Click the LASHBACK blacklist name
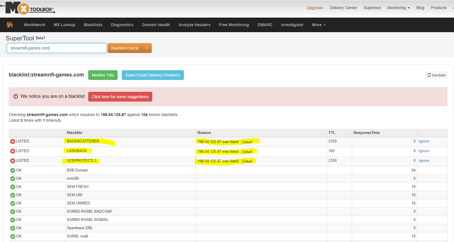The image size is (454, 242). pos(77,151)
